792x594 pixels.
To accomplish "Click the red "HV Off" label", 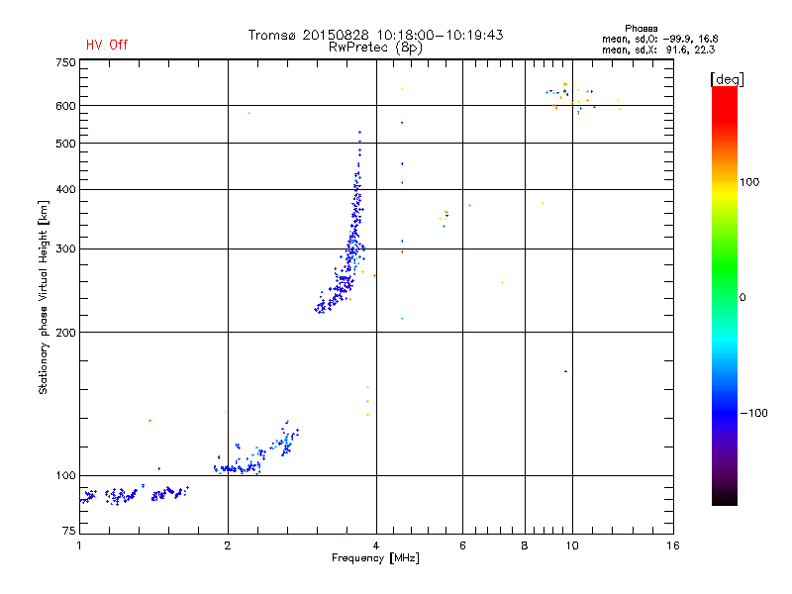I will 107,45.
